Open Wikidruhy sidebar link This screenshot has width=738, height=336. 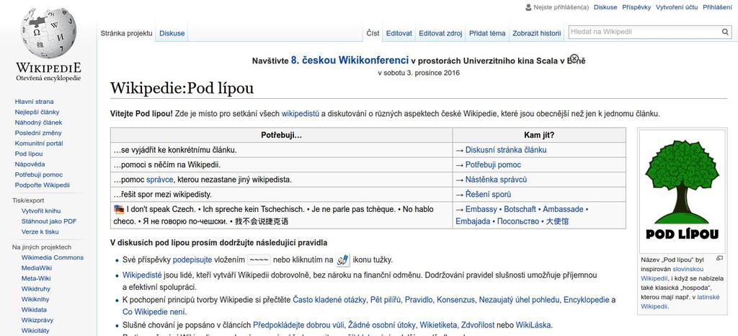pos(36,288)
